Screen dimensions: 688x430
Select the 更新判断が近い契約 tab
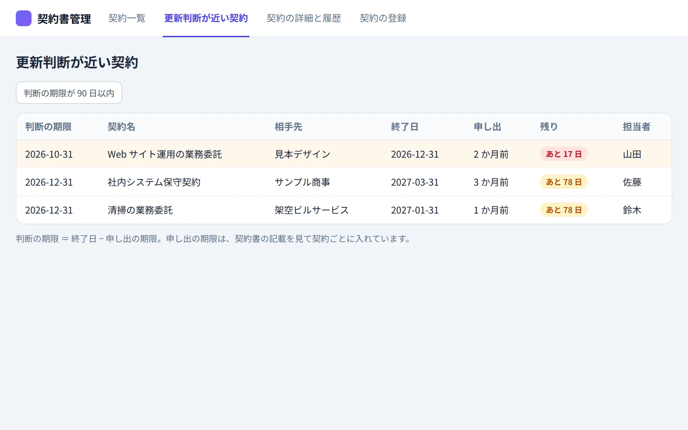tap(206, 18)
